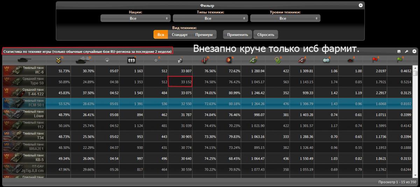Image resolution: width=420 pixels, height=187 pixels.
Task: Click the Применить button
Action: pyautogui.click(x=238, y=35)
